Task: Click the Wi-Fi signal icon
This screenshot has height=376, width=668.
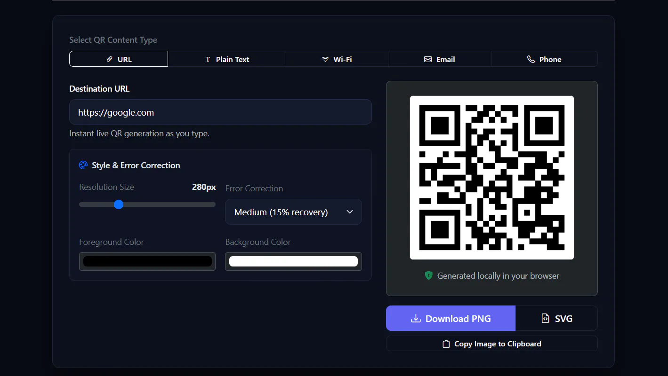Action: point(325,59)
